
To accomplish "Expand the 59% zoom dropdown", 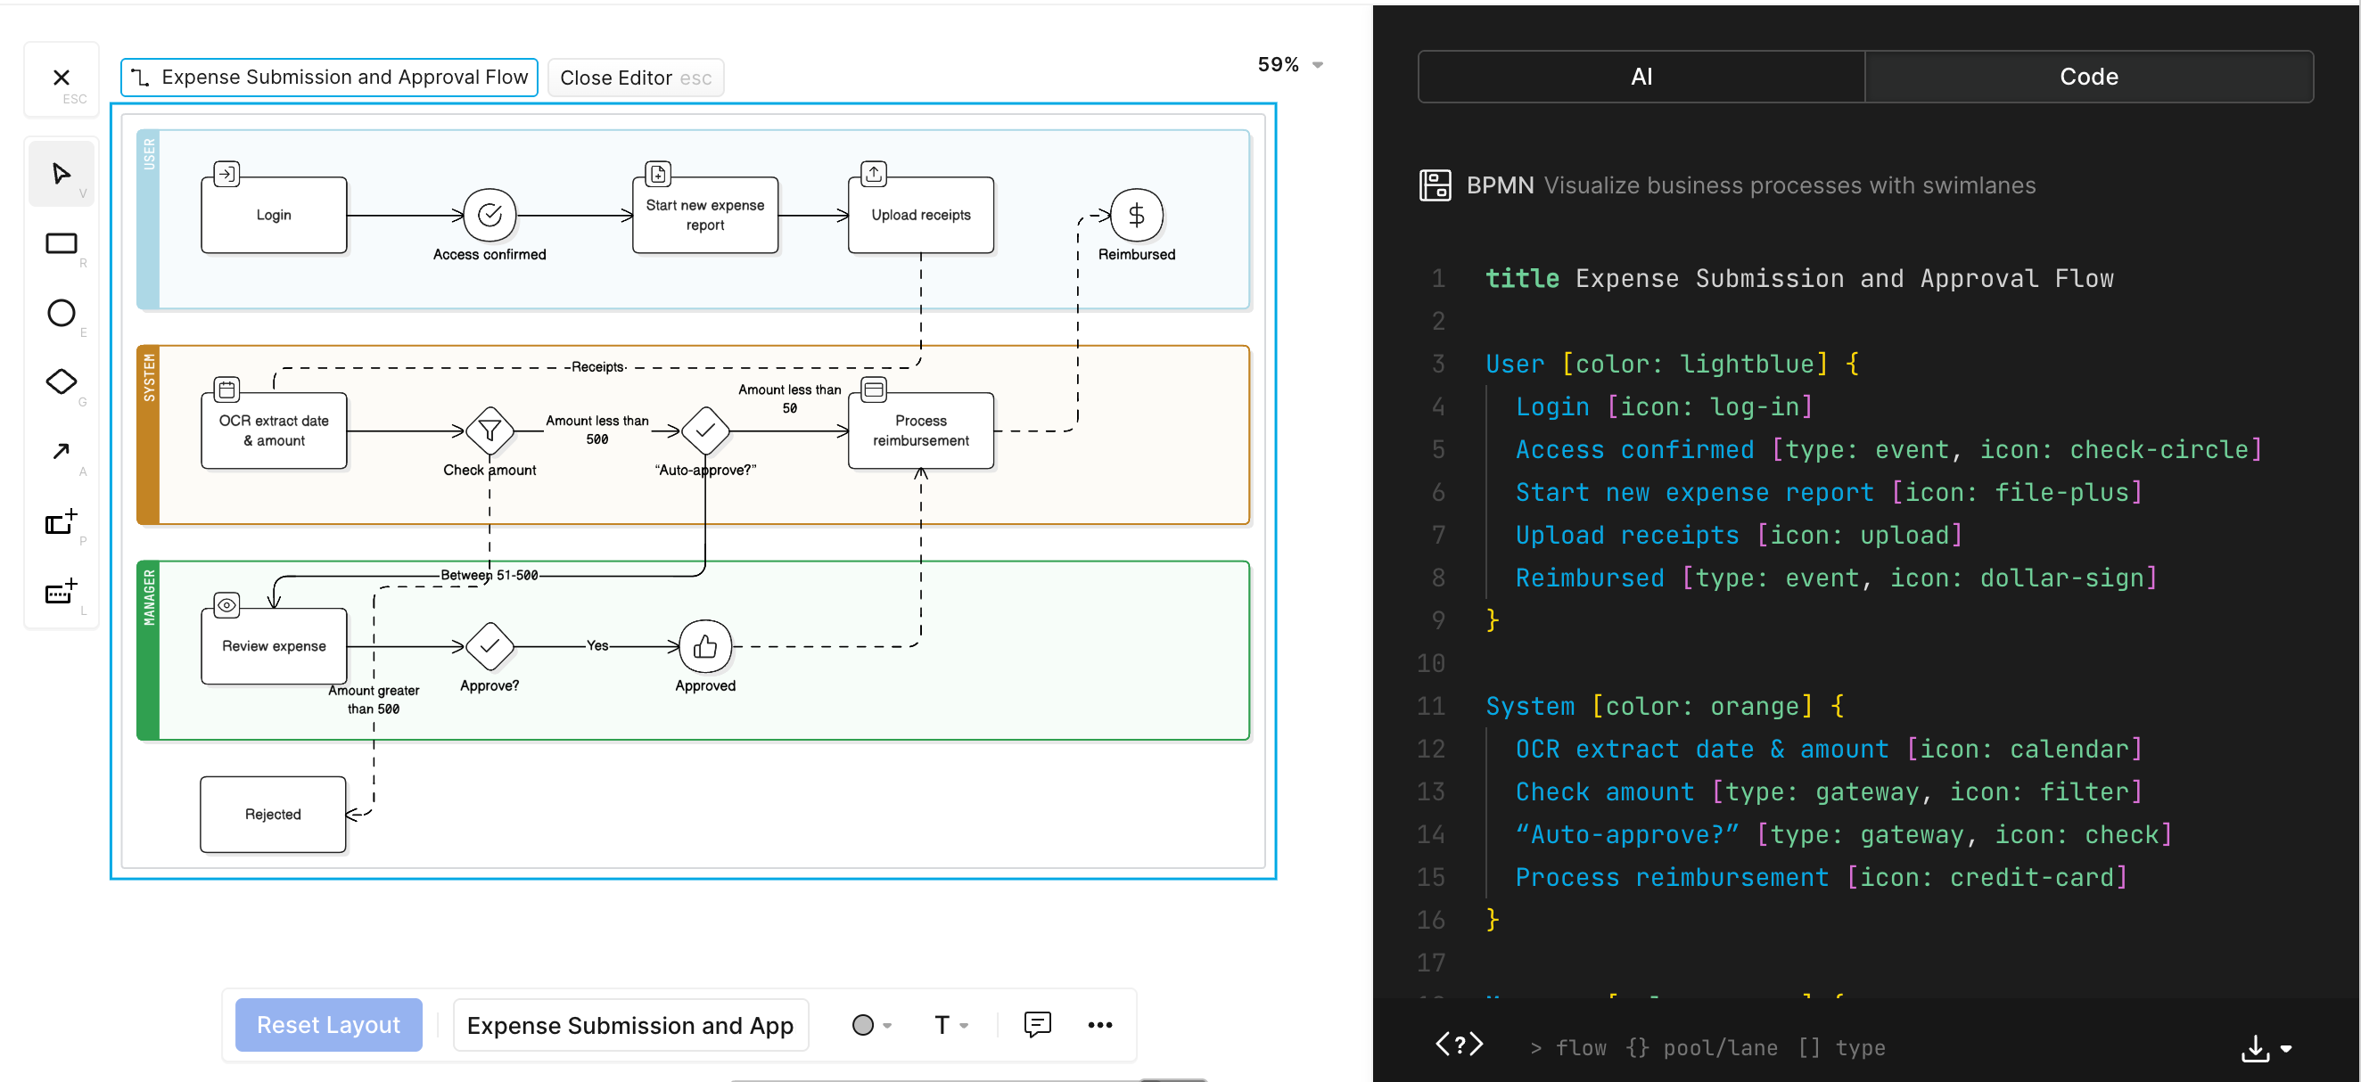I will (1289, 64).
